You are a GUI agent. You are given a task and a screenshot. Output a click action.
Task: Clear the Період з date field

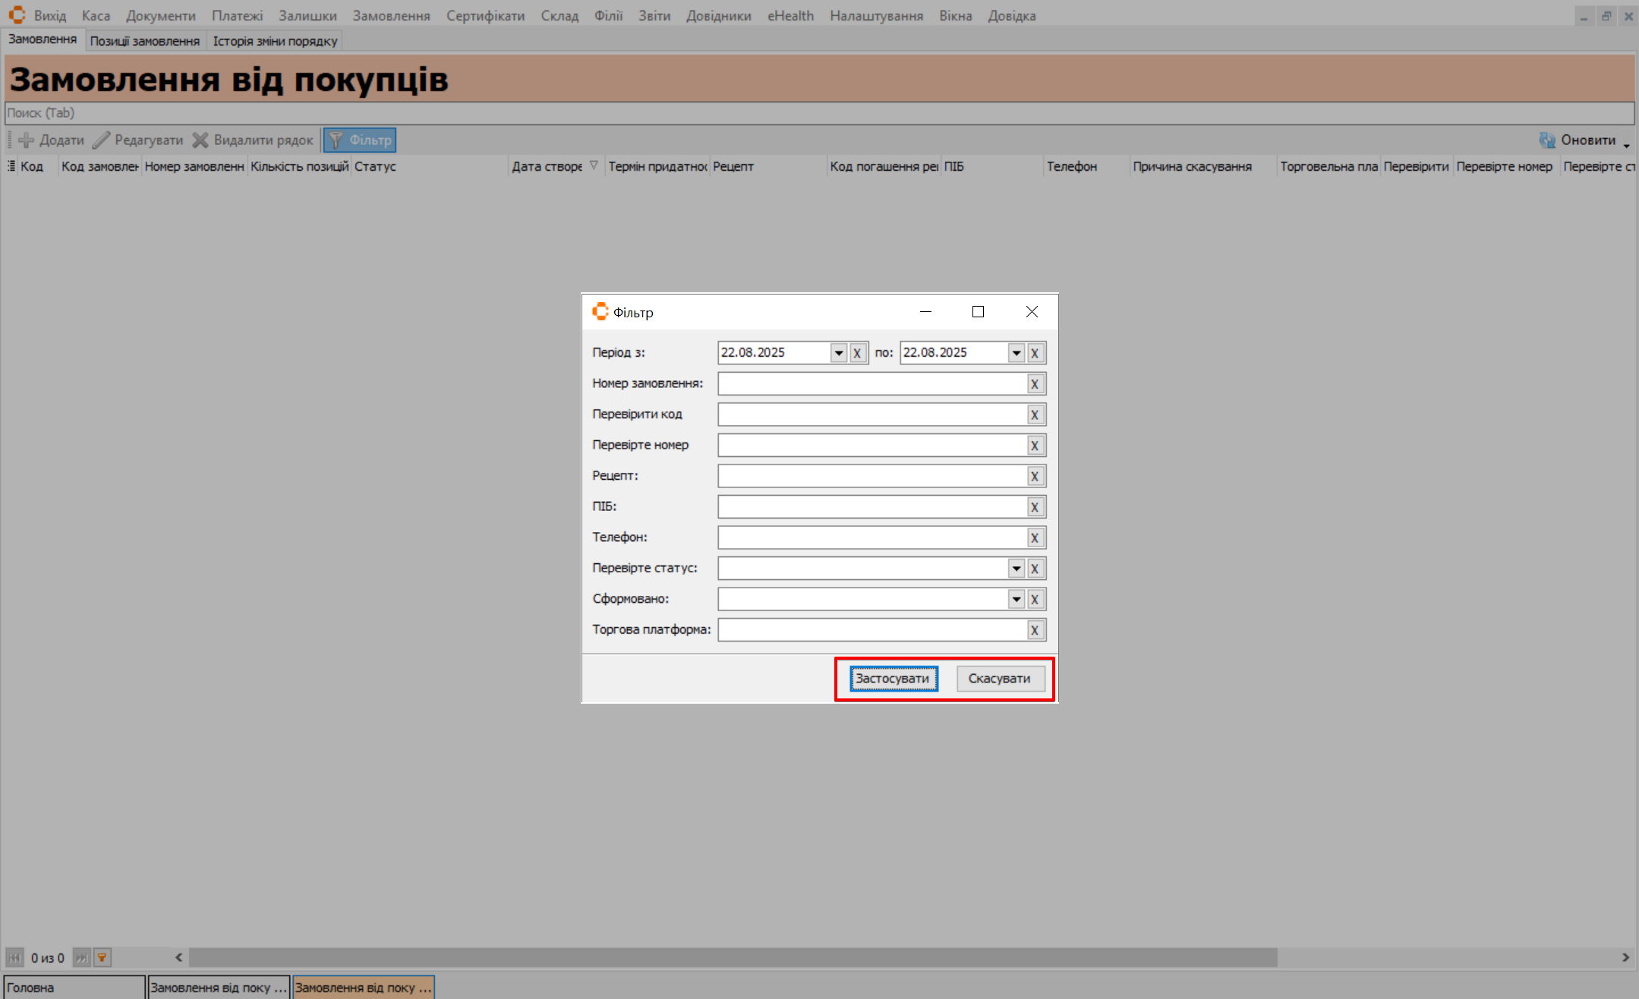(x=858, y=353)
